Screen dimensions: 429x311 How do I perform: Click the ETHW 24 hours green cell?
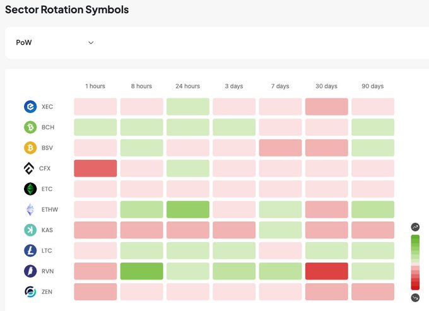(x=187, y=209)
